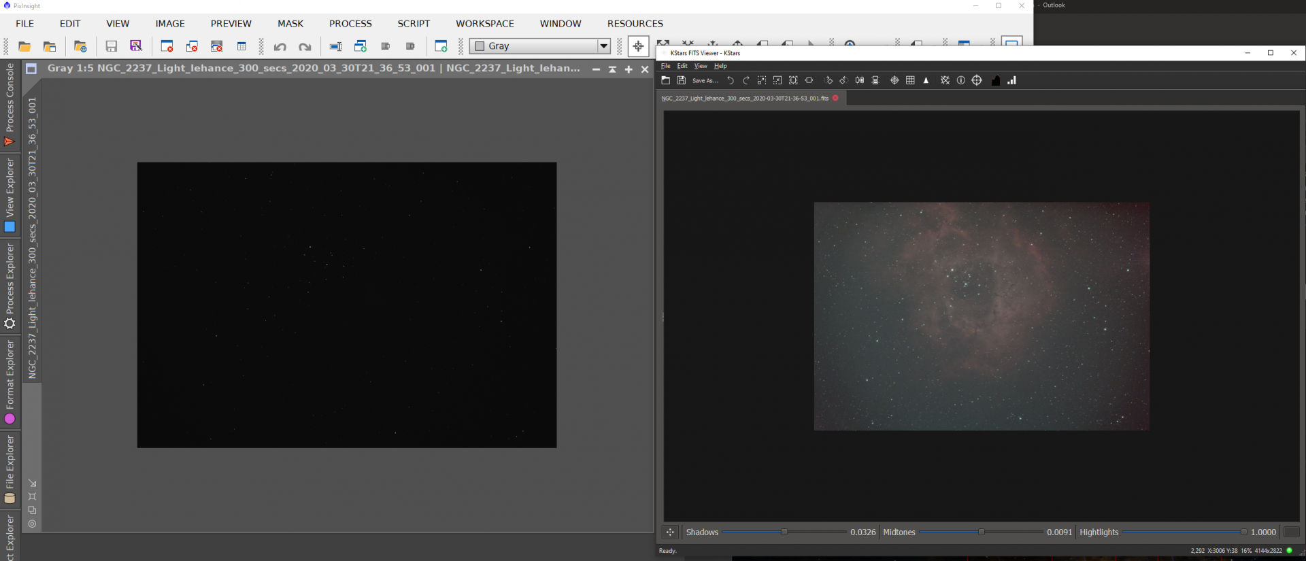Click New Image window icon with plus
Screen dimensions: 1306x561
tap(441, 46)
